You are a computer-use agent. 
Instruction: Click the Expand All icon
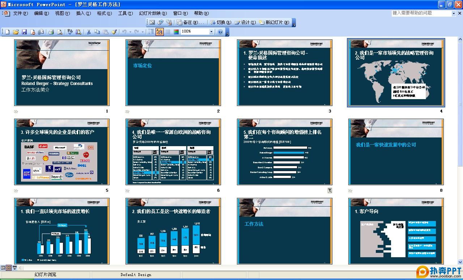[x=151, y=32]
